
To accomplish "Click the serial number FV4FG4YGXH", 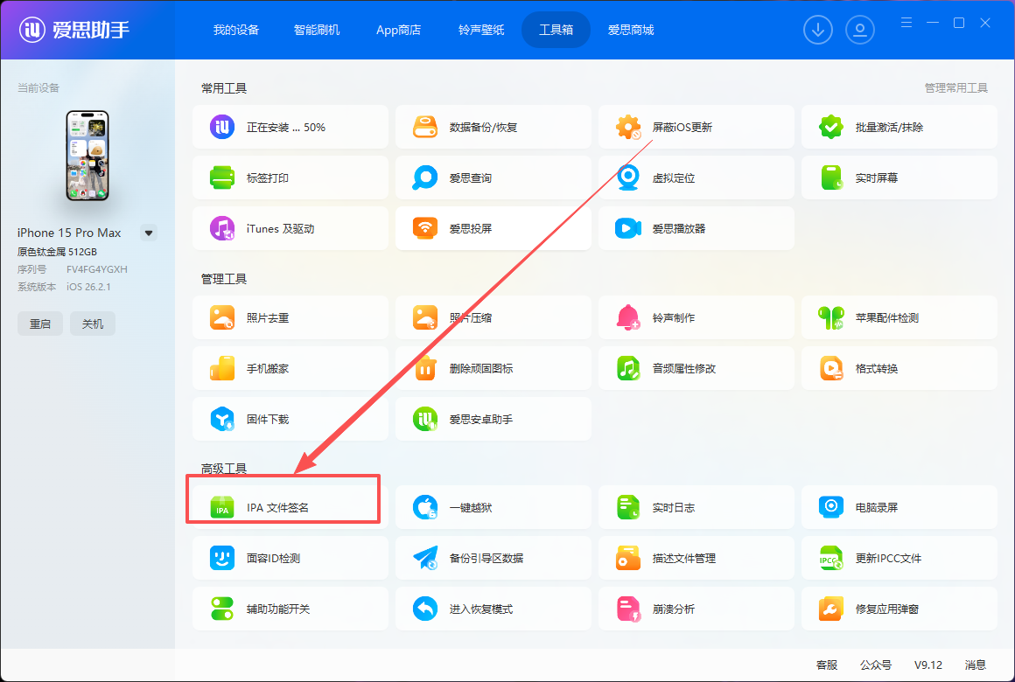I will coord(97,269).
